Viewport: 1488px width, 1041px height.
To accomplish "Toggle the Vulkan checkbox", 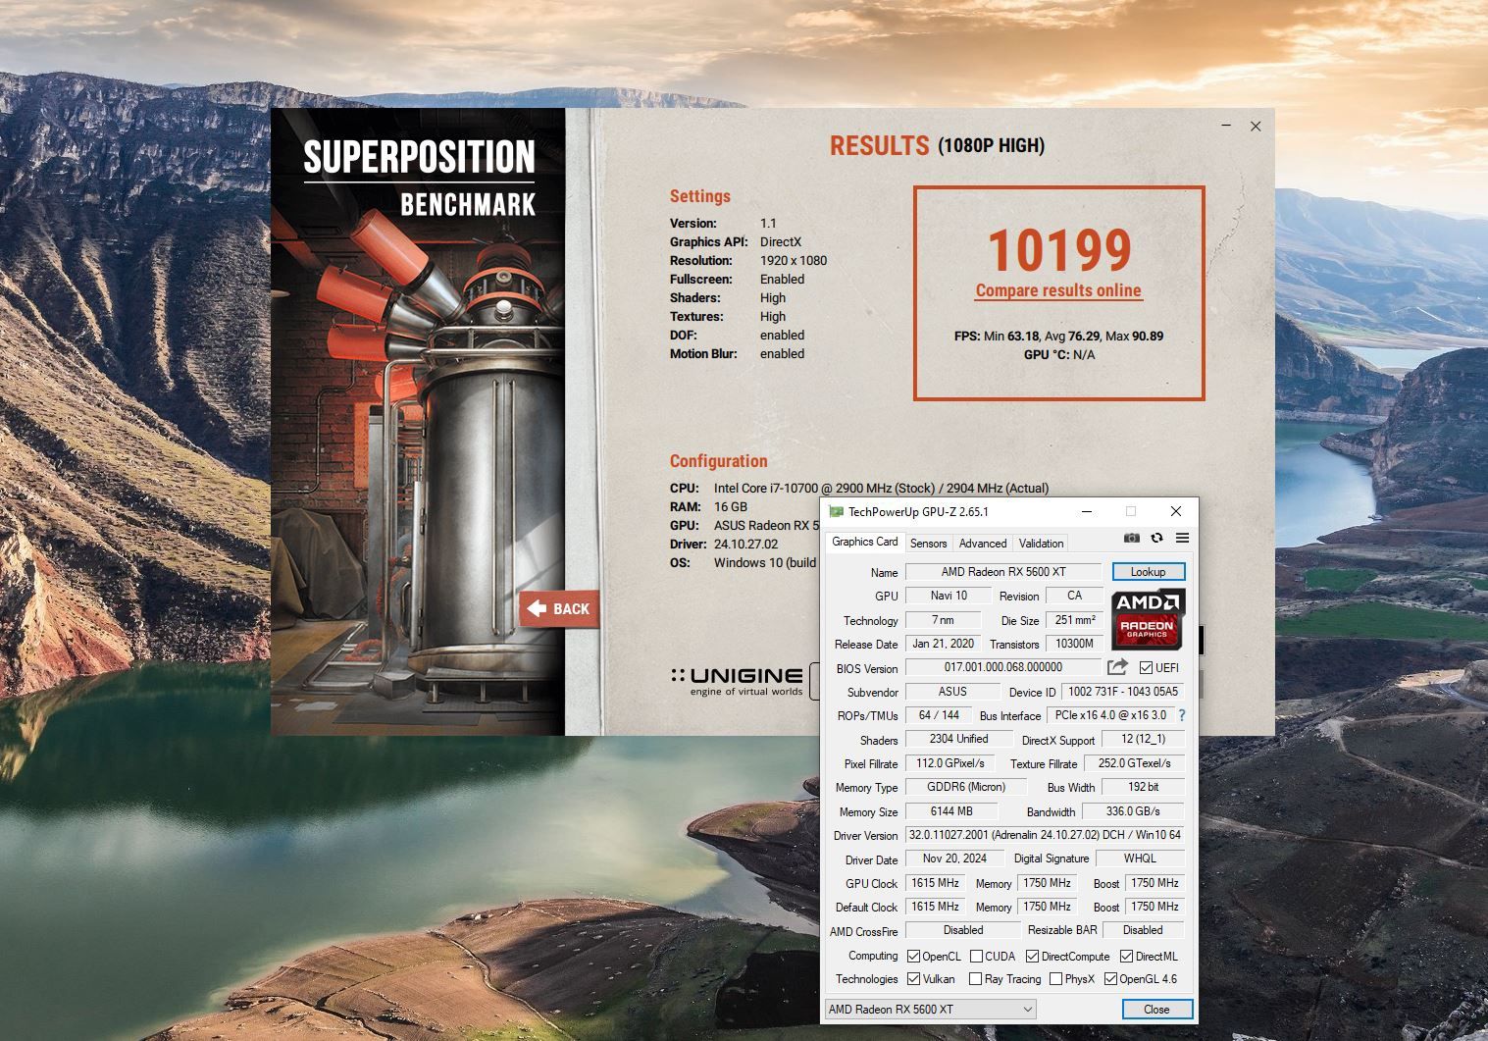I will [913, 979].
